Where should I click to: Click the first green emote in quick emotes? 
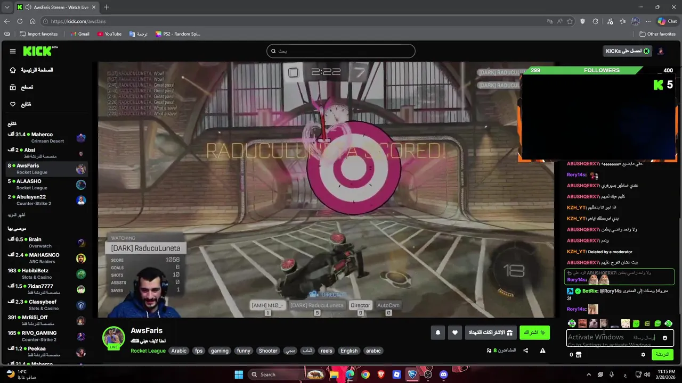tap(572, 323)
